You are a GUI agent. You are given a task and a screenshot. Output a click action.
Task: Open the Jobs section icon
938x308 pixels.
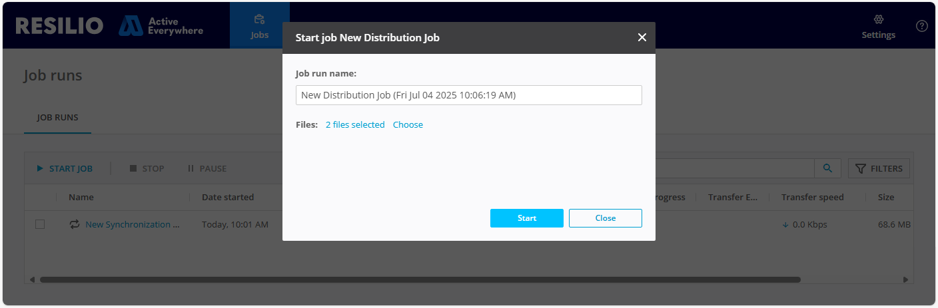click(x=259, y=20)
